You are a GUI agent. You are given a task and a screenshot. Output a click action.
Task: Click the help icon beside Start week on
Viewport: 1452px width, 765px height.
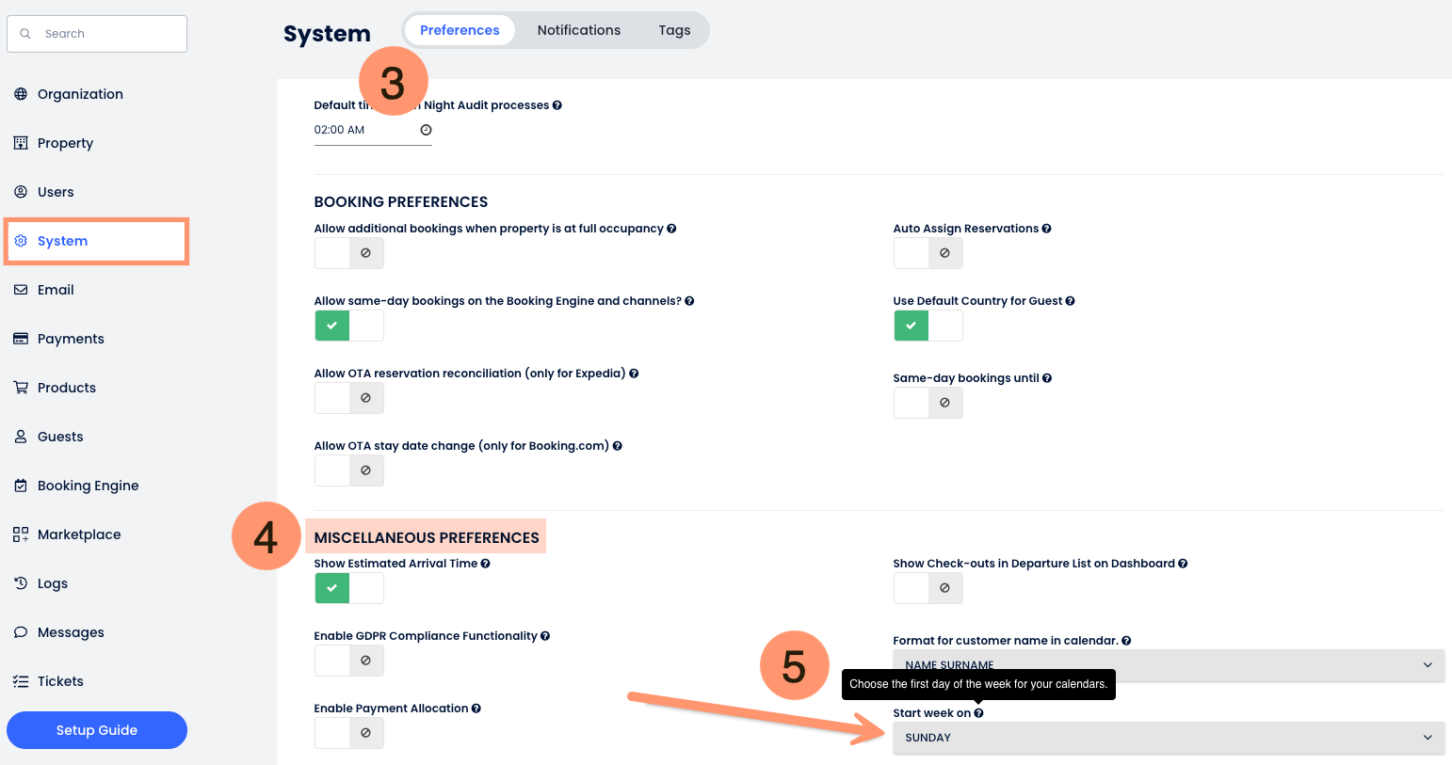(x=978, y=713)
